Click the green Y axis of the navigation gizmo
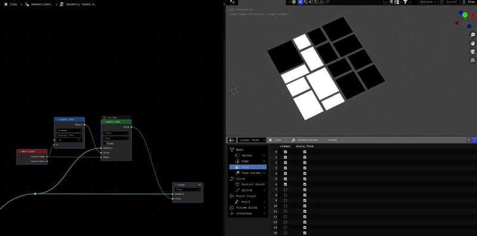Viewport: 477px width, 236px height. 465,15
